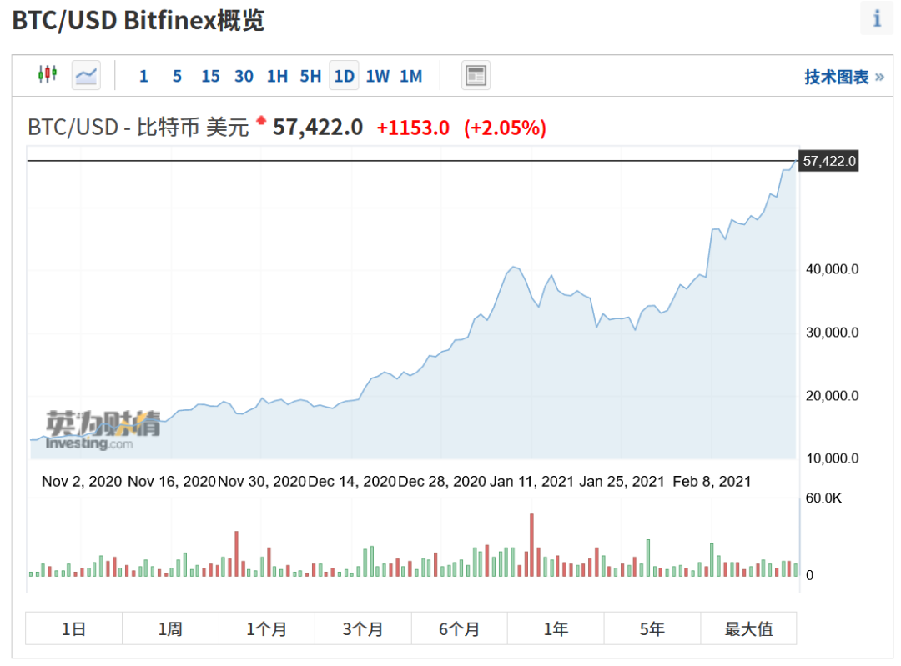
Task: Toggle the 1D daily interval
Action: tap(344, 77)
